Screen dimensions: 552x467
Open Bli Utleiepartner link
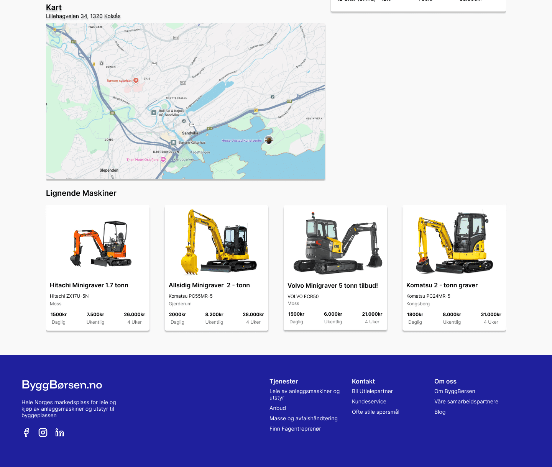pos(372,391)
